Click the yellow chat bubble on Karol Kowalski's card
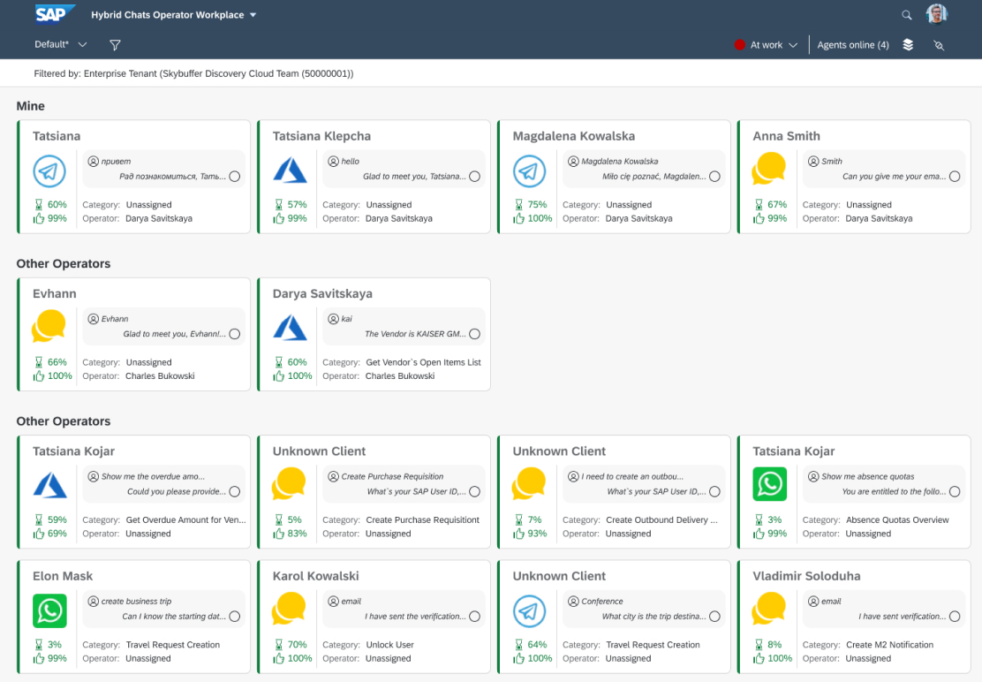This screenshot has width=982, height=682. pyautogui.click(x=289, y=609)
